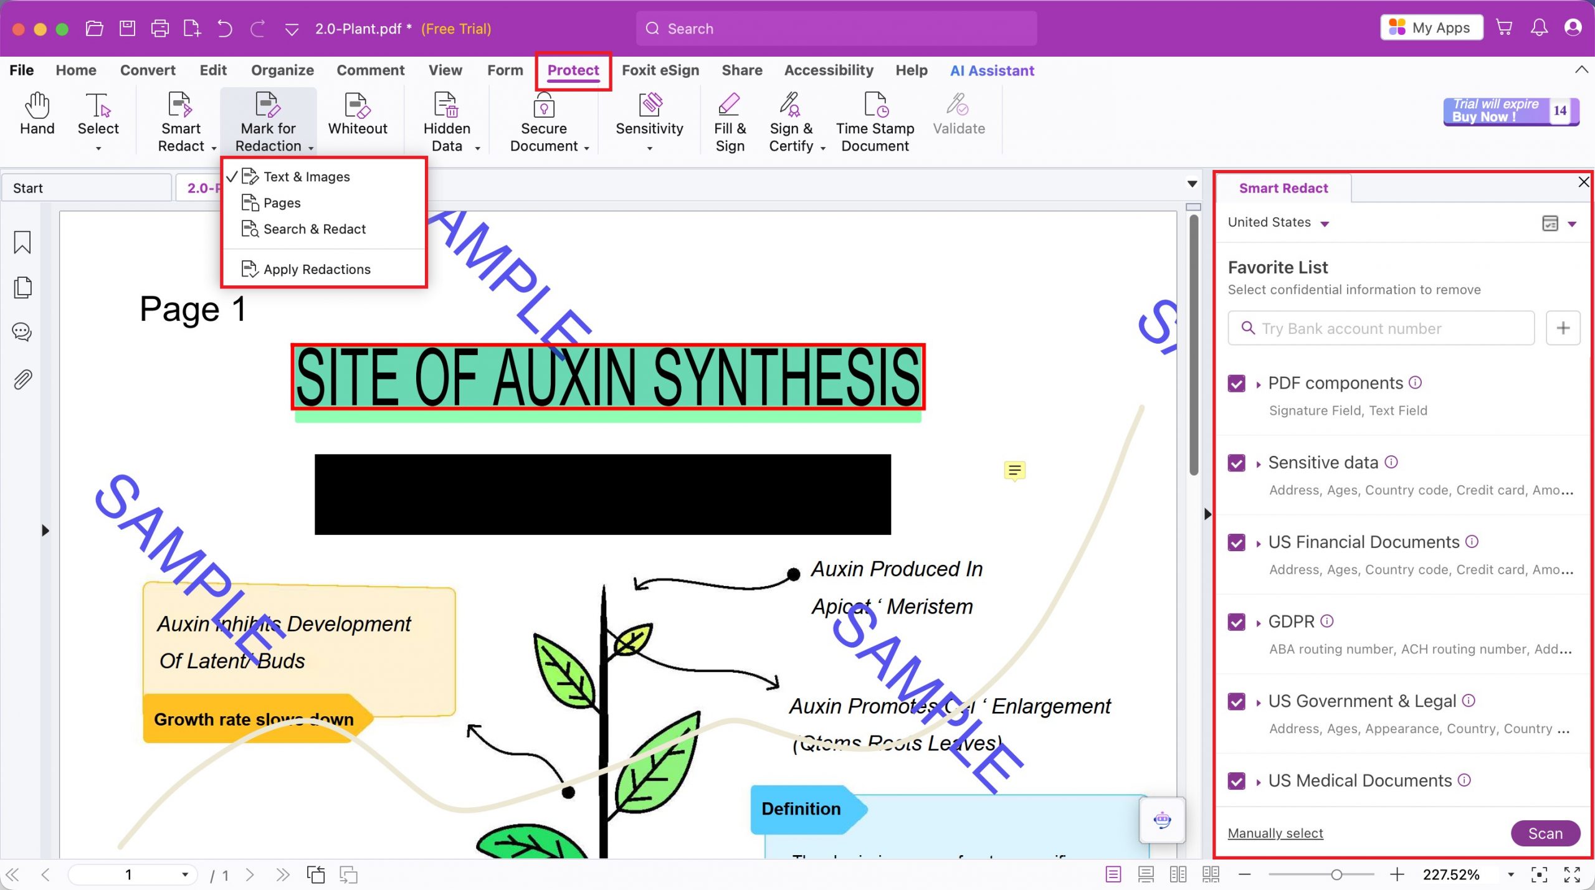Choose the Whiteout tool
Screen dimensions: 1595x890
click(358, 115)
